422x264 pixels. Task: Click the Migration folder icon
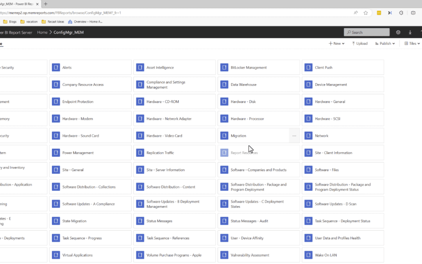pos(224,136)
